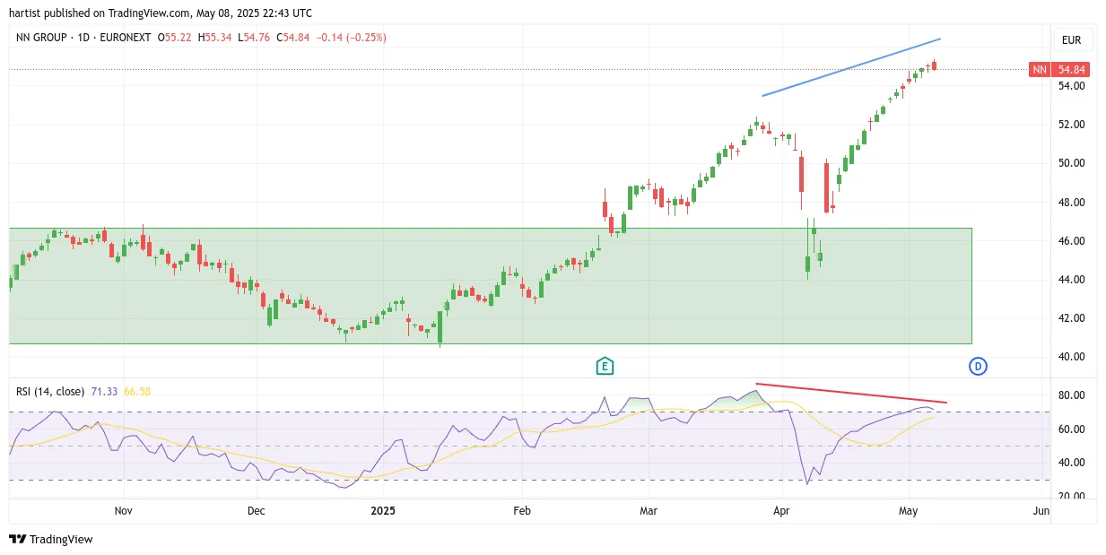Click the blue dividend D marker
This screenshot has width=1106, height=555.
(x=978, y=366)
